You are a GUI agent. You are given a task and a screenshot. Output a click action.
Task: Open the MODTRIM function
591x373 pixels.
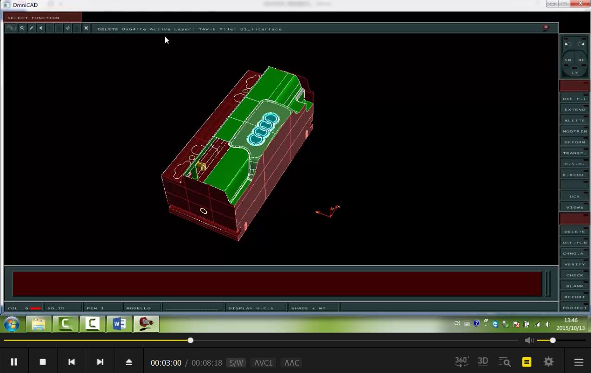tap(575, 131)
